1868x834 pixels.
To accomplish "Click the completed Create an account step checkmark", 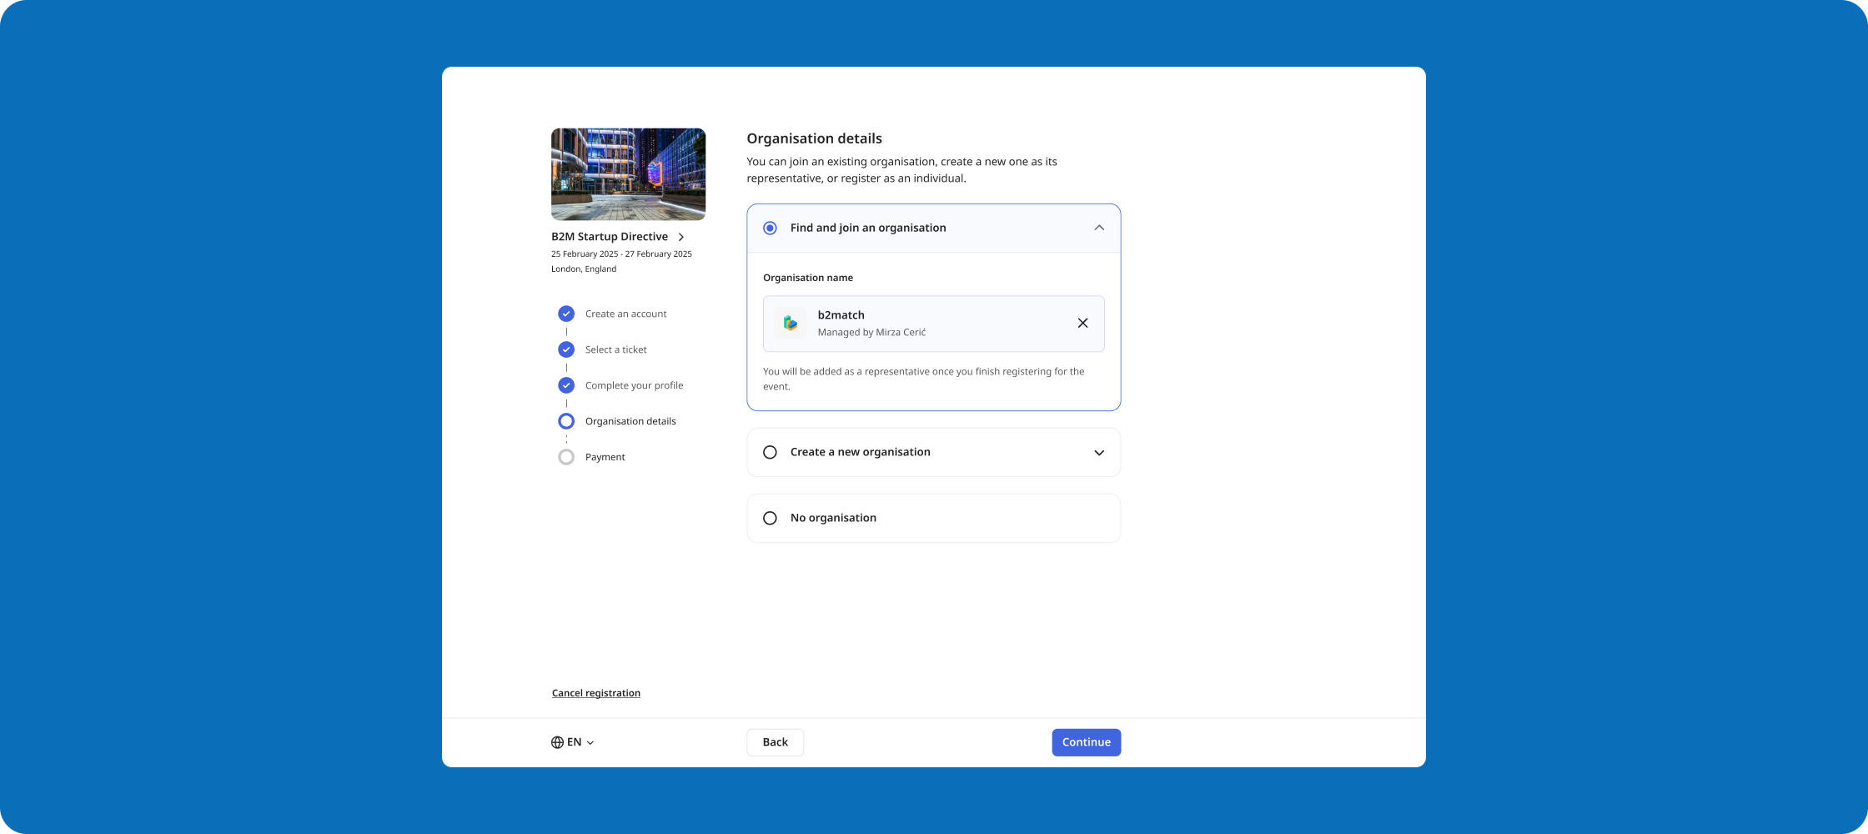I will pyautogui.click(x=566, y=314).
